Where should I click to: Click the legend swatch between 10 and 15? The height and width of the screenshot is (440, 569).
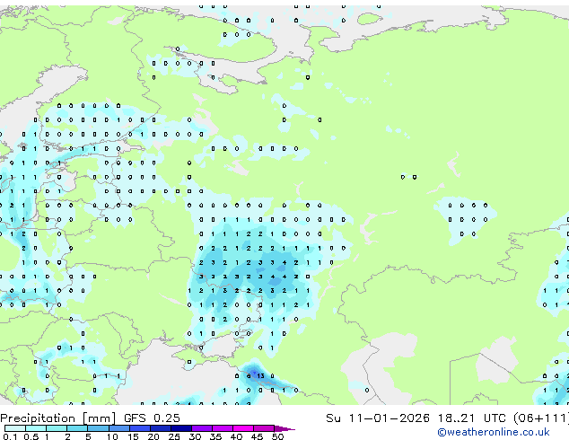click(118, 428)
